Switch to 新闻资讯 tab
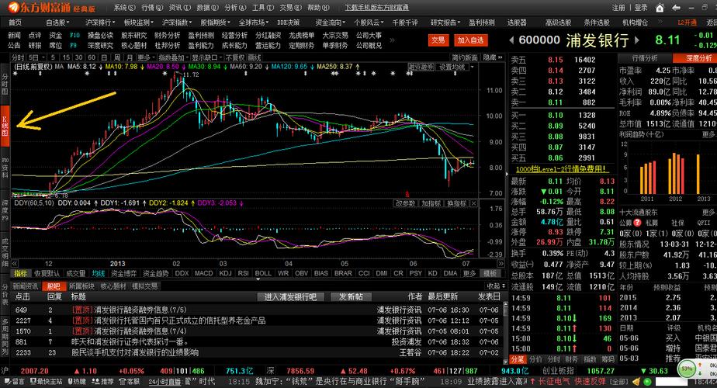The width and height of the screenshot is (717, 388). tap(25, 286)
